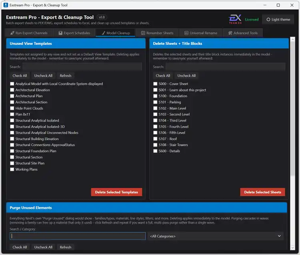This screenshot has height=255, width=300.
Task: Select sheet S106 - Fifth Level checkbox
Action: (155, 133)
